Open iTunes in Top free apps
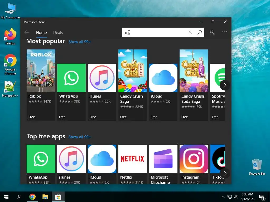This screenshot has height=202, width=270. [71, 164]
